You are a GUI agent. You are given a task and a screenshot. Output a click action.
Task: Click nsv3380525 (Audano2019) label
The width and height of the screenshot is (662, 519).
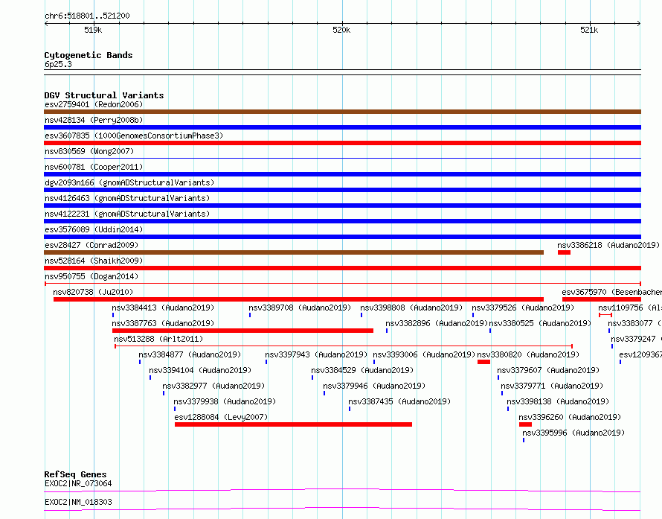(540, 323)
